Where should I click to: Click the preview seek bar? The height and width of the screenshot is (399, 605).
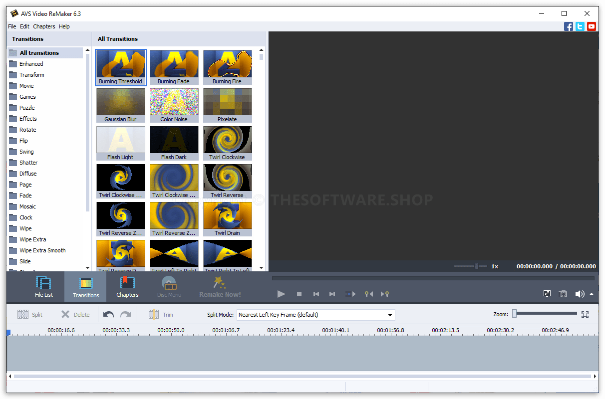[433, 278]
